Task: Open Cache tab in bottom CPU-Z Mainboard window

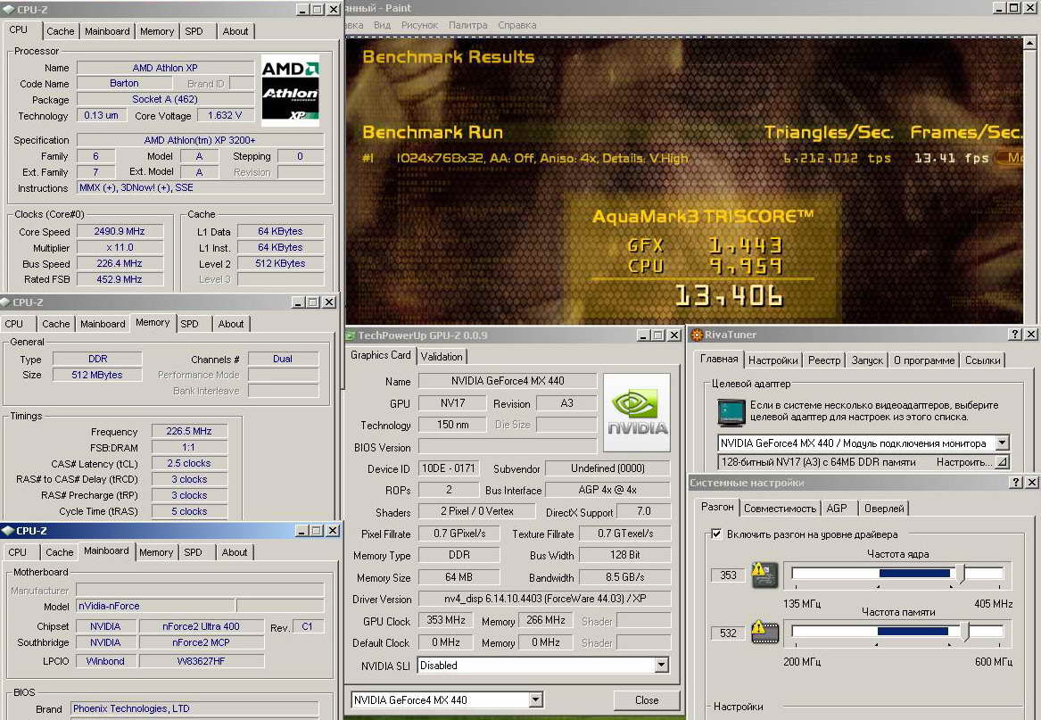Action: pyautogui.click(x=59, y=552)
